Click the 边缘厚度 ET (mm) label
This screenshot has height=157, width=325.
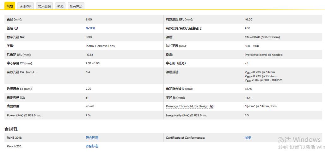point(20,89)
